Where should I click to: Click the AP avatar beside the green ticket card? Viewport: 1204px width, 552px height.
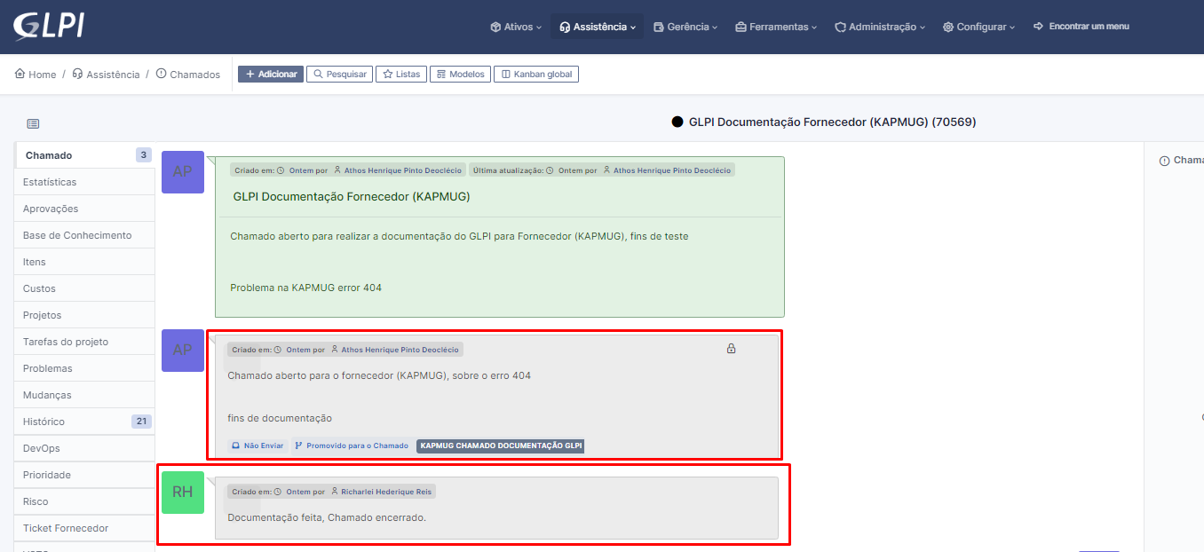click(x=183, y=172)
